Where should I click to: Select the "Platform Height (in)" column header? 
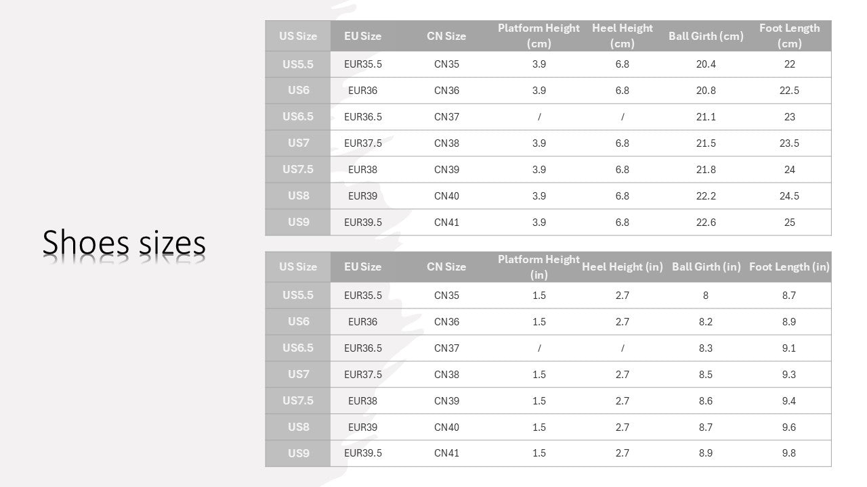[538, 267]
